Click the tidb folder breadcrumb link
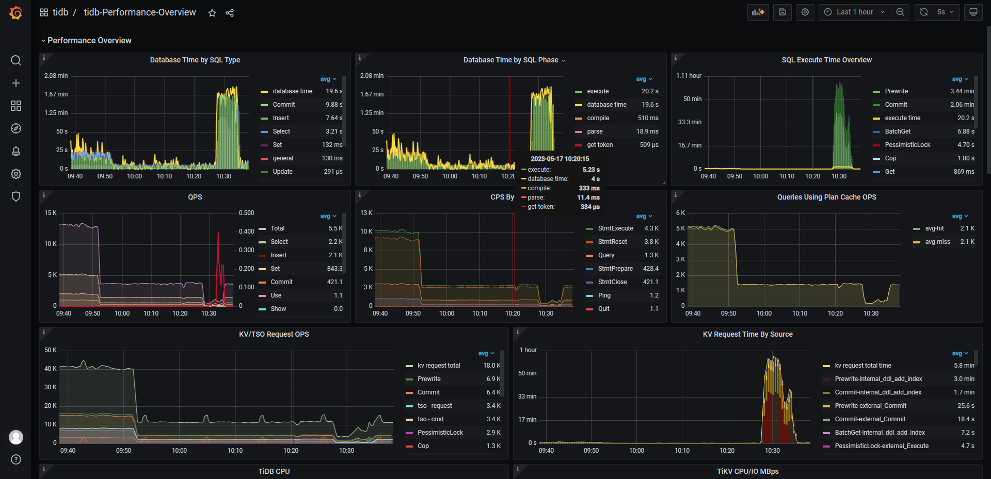 click(60, 12)
